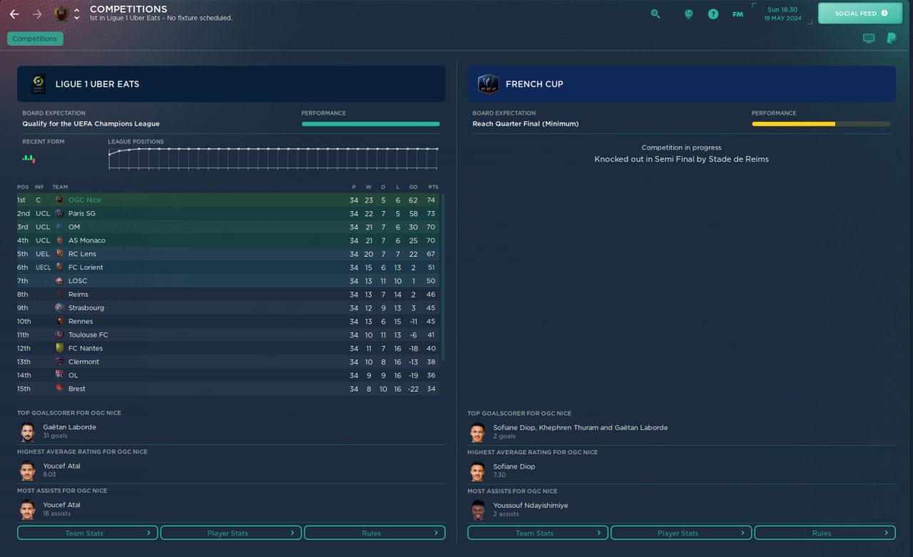913x557 pixels.
Task: Open the OGC Nice team name link
Action: point(85,200)
